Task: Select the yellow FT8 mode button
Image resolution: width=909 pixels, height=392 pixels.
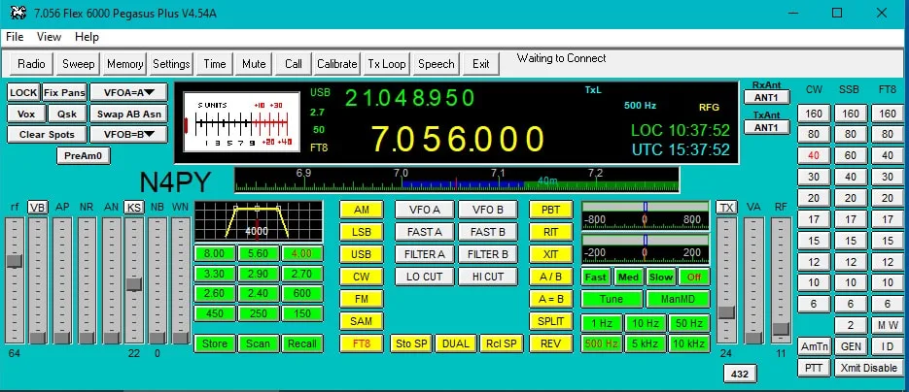Action: pyautogui.click(x=361, y=343)
